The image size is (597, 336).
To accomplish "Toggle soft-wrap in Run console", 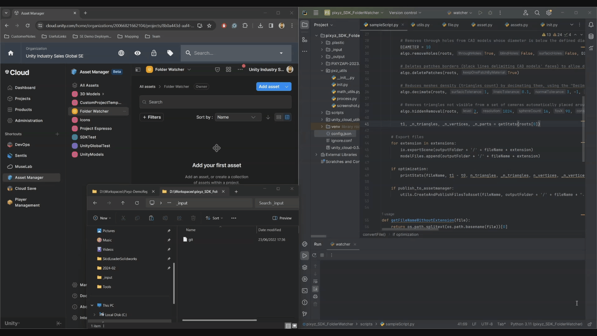I will tap(315, 282).
